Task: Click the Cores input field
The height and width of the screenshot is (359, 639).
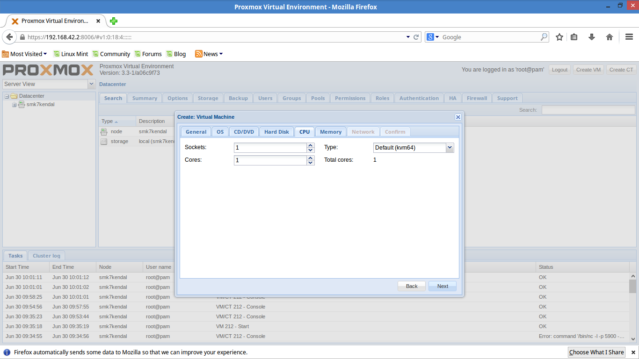Action: (x=270, y=160)
